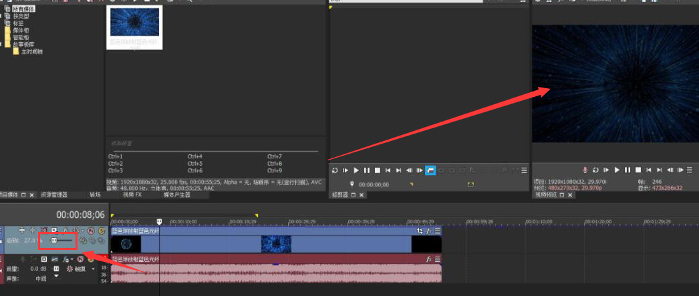Click the video track level slider handle
Viewport: 699px width, 296px height.
pos(53,241)
